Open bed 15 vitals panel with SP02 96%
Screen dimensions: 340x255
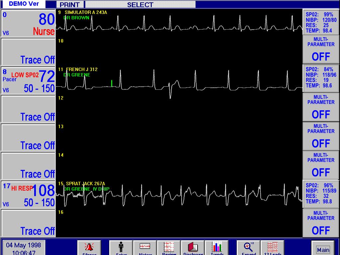click(321, 194)
